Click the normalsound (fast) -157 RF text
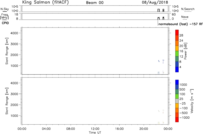Image resolution: width=203 pixels, height=134 pixels. (181, 24)
